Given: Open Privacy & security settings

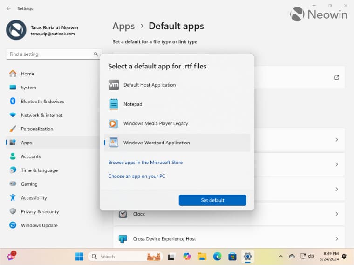Looking at the screenshot, I should coord(53,211).
